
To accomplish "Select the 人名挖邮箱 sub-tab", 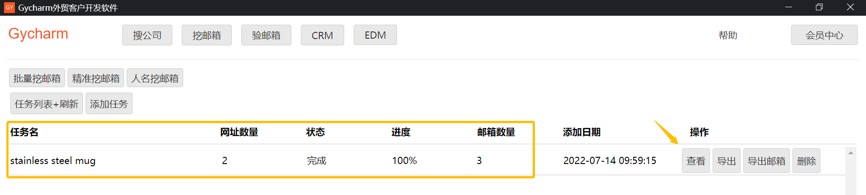I will coord(155,78).
